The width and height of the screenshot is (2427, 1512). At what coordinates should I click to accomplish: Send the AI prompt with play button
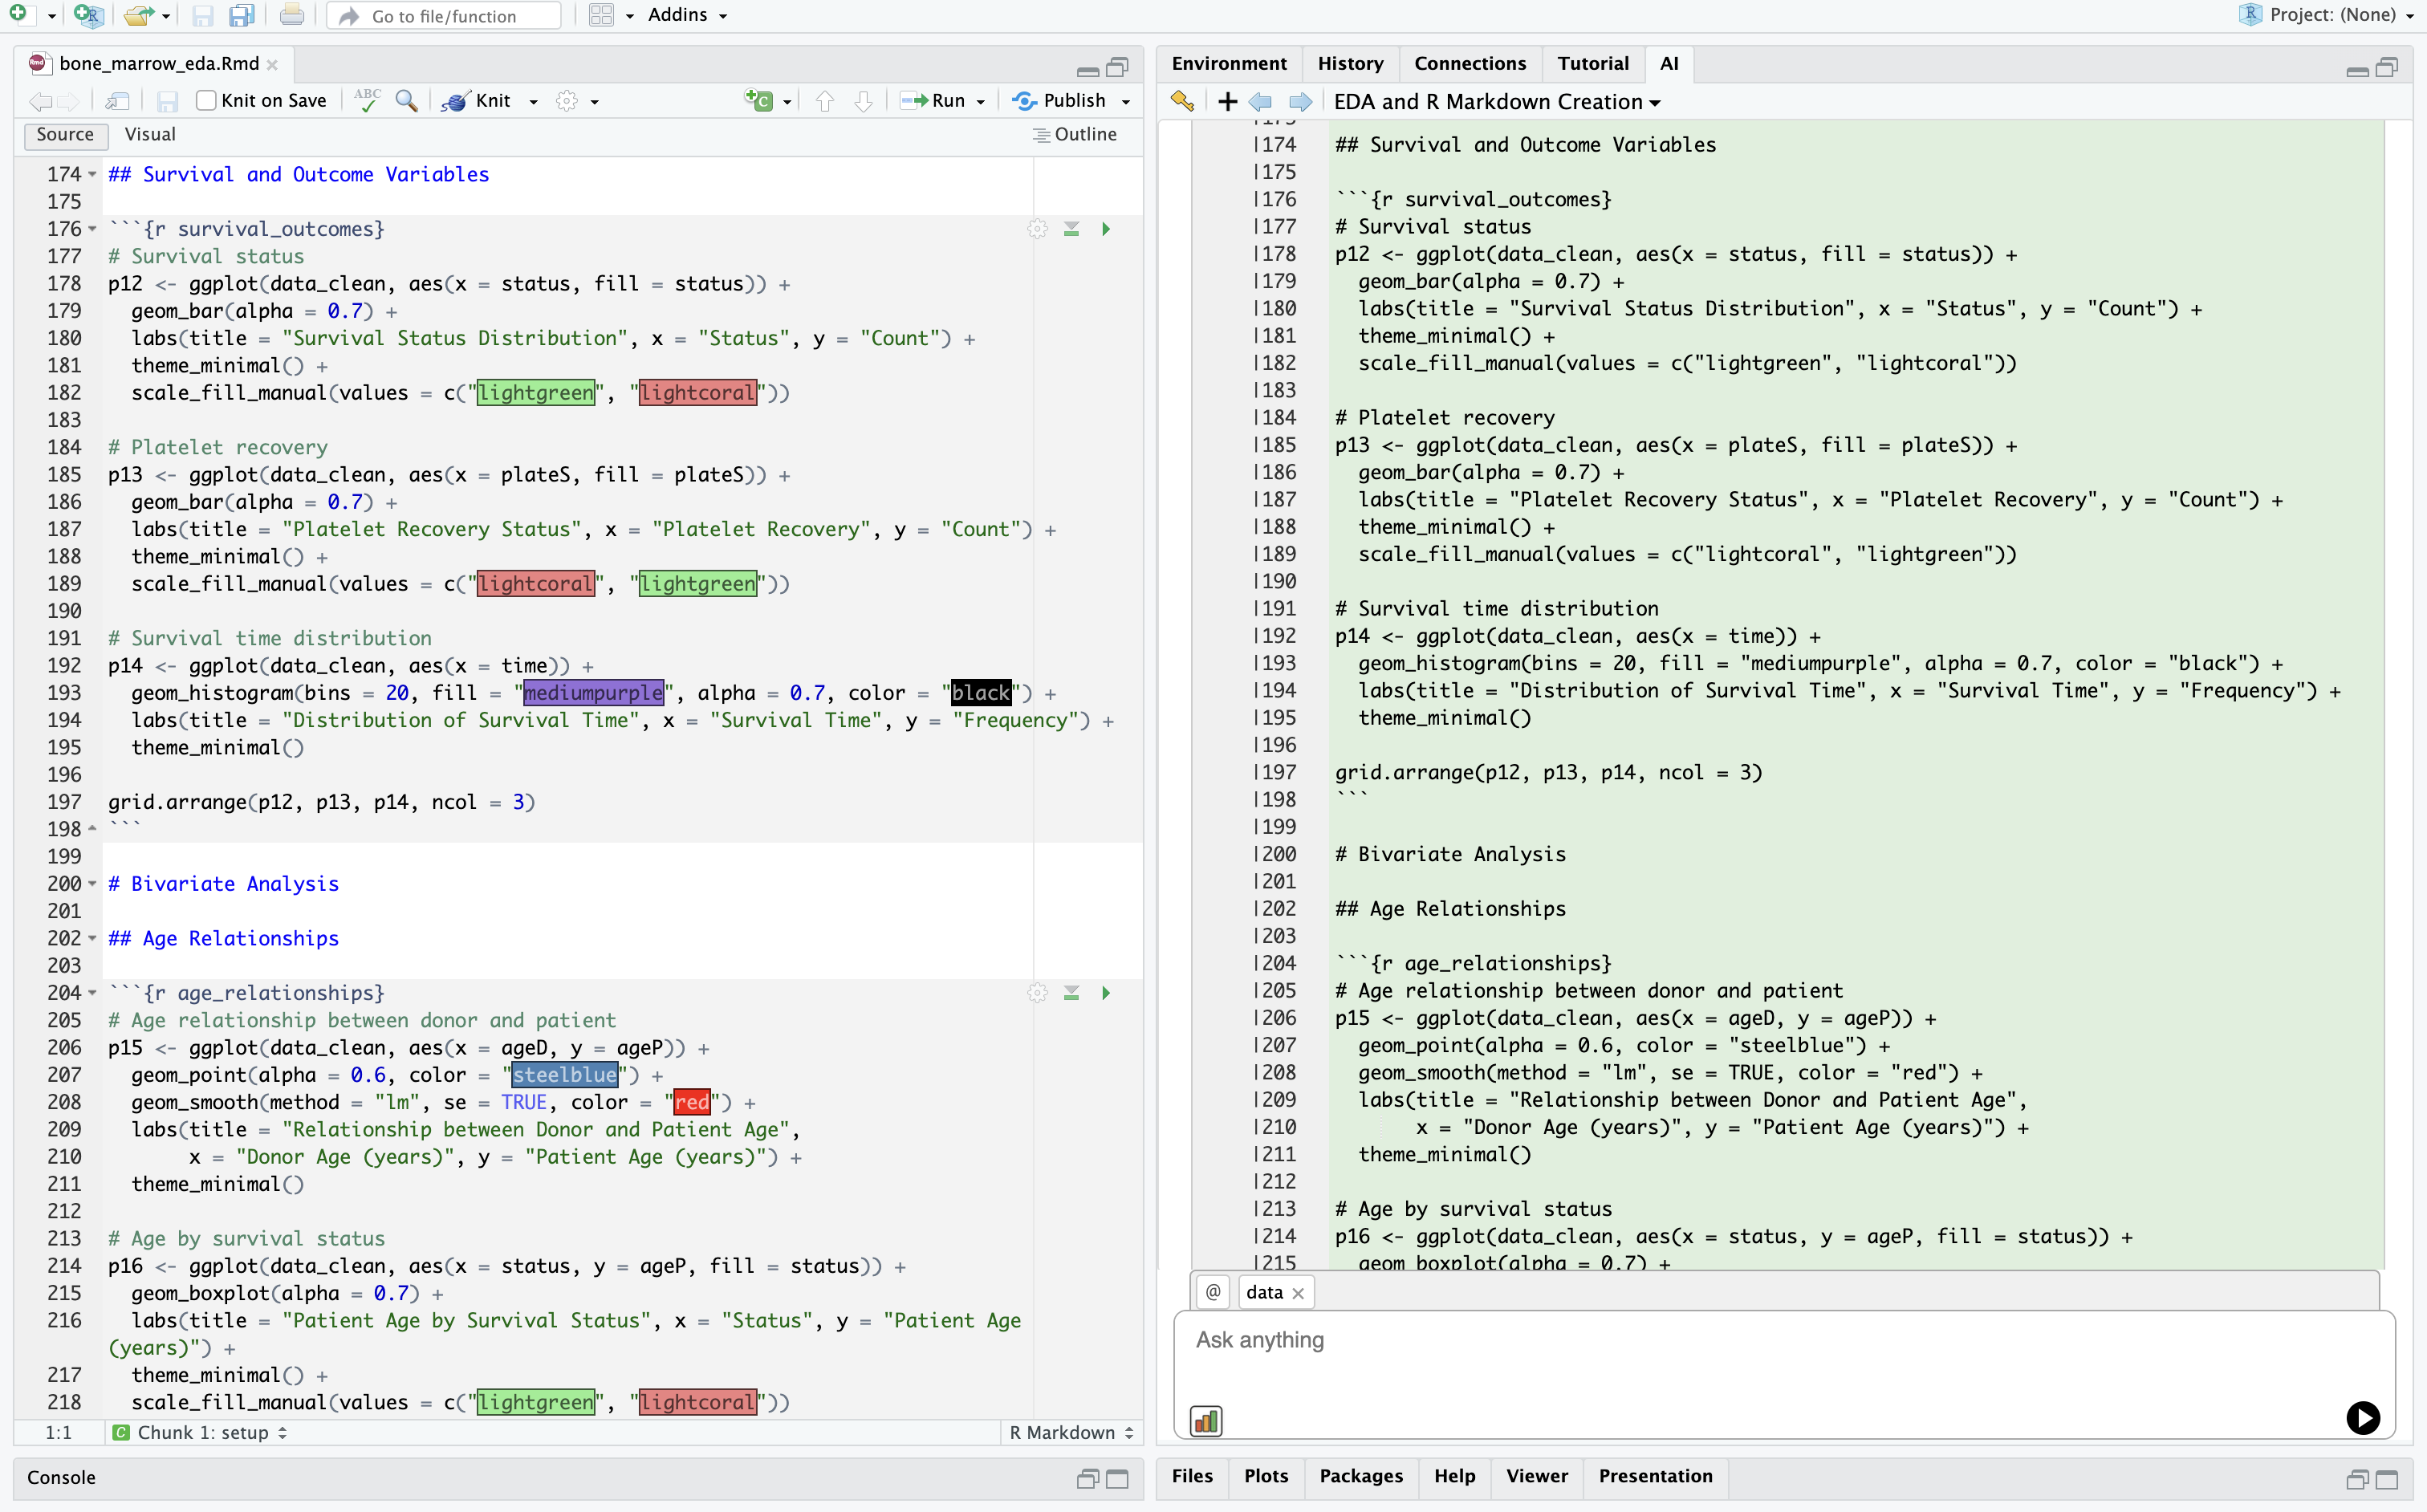click(2363, 1417)
